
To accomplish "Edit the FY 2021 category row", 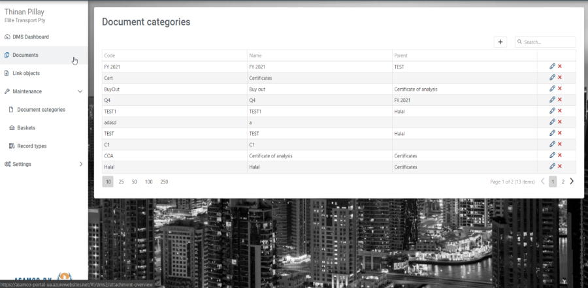I will pyautogui.click(x=552, y=66).
